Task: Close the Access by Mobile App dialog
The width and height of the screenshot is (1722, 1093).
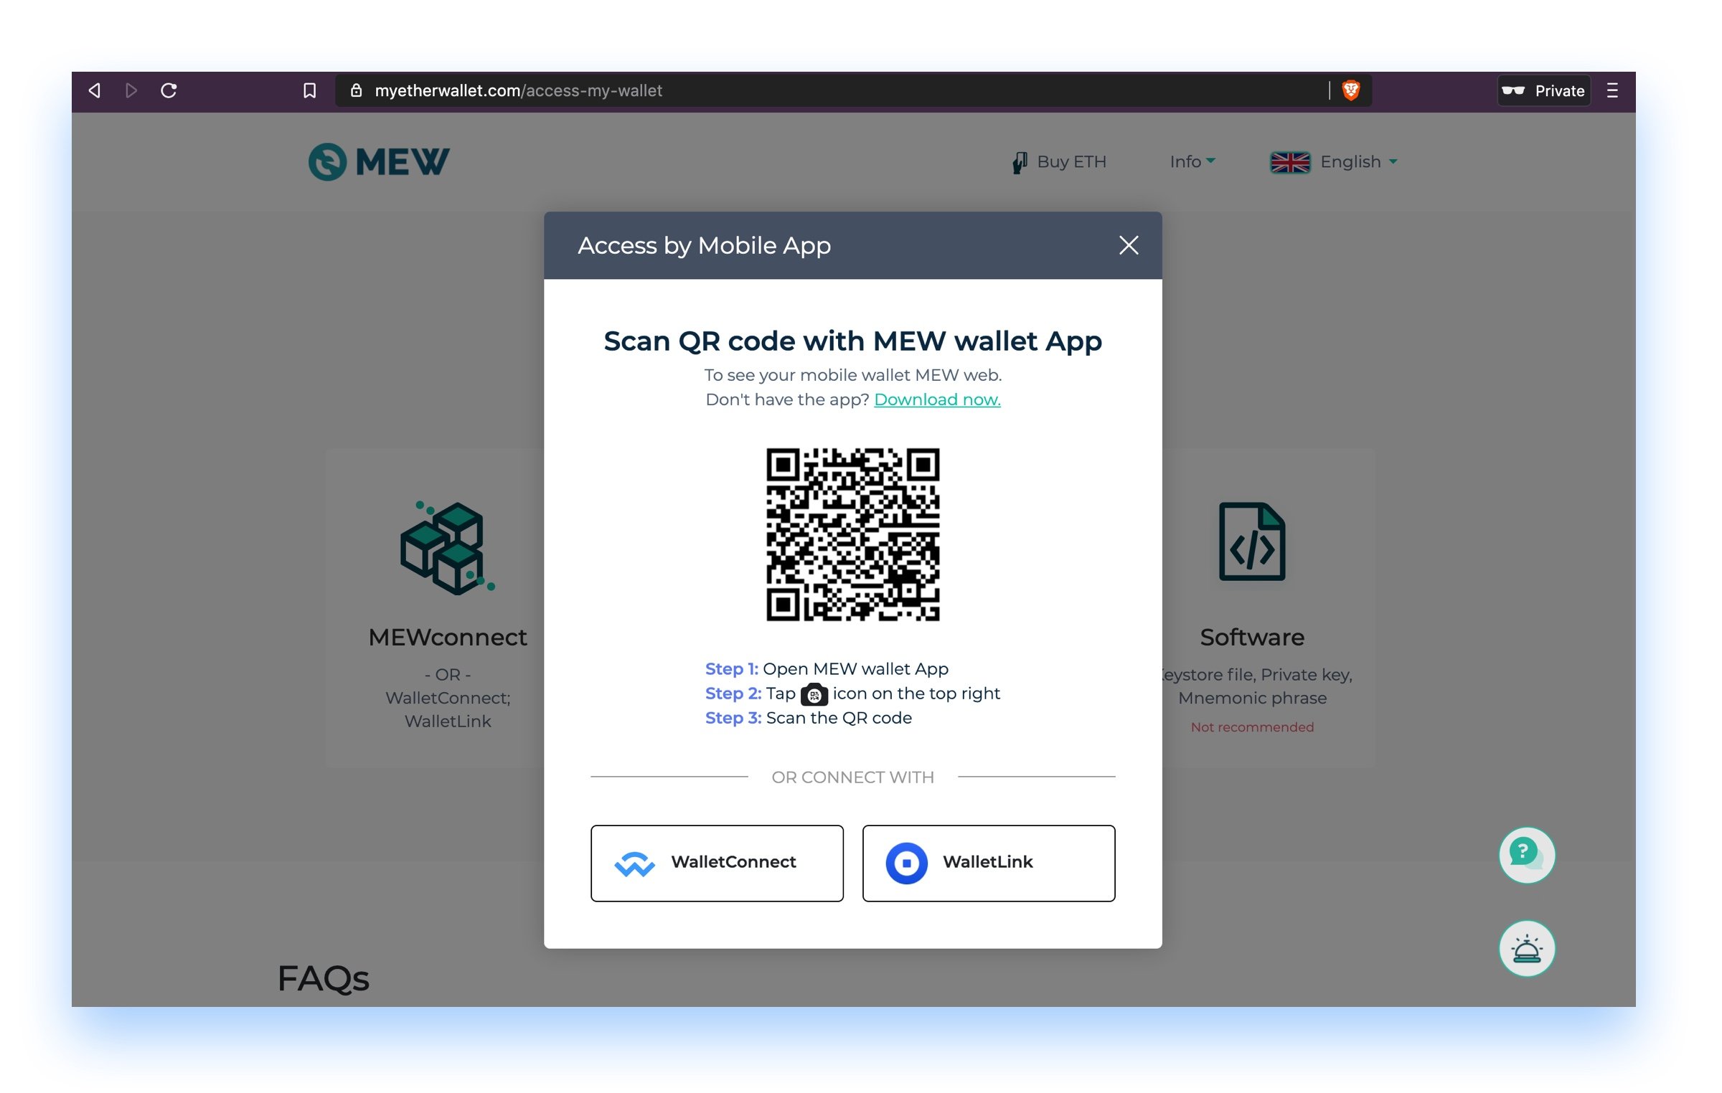Action: tap(1129, 245)
